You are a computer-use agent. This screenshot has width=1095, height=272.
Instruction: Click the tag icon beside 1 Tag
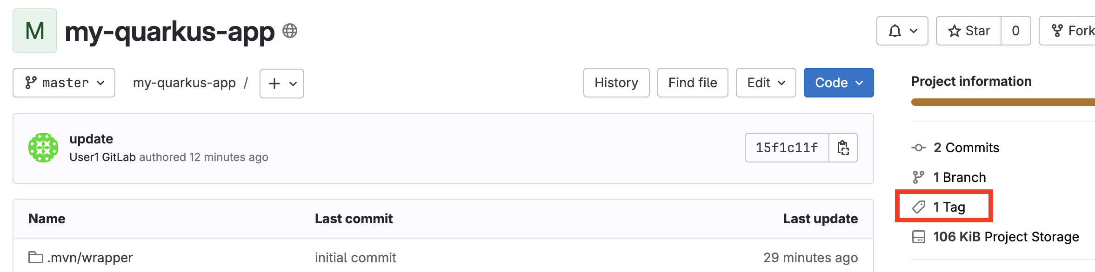point(919,207)
